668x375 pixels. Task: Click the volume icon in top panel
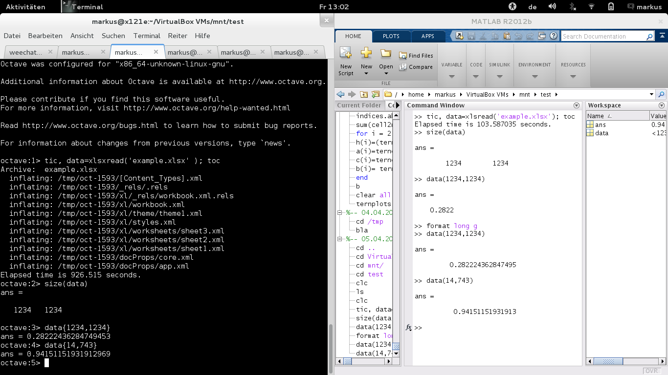pyautogui.click(x=552, y=7)
